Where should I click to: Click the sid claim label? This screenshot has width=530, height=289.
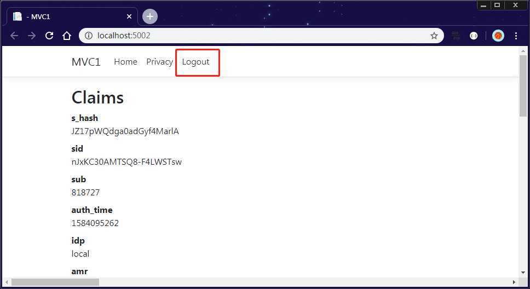click(77, 149)
